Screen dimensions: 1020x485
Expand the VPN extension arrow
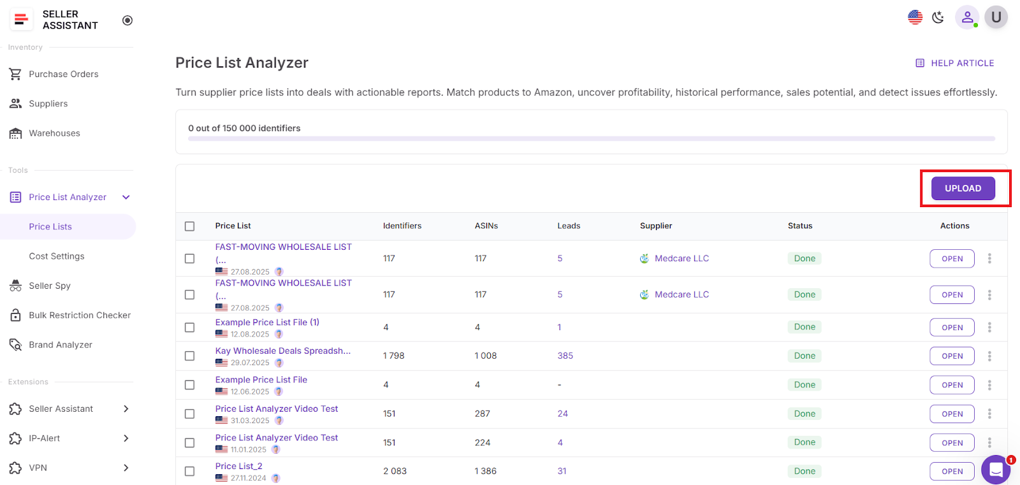[x=126, y=468]
